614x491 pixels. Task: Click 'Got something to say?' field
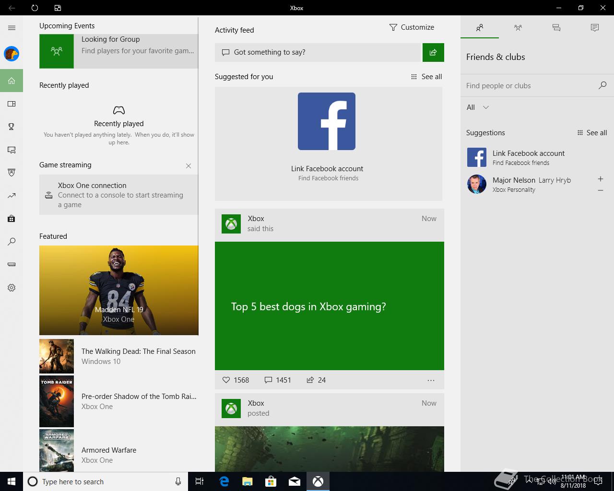[x=318, y=52]
